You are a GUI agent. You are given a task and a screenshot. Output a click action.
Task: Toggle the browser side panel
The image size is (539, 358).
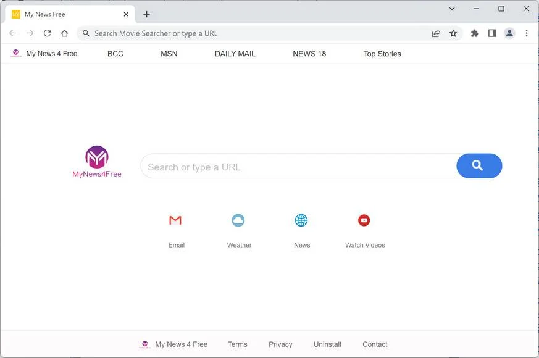click(492, 33)
